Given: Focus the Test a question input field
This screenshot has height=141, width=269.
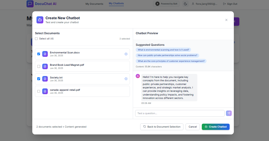Looking at the screenshot, I should click(x=180, y=113).
